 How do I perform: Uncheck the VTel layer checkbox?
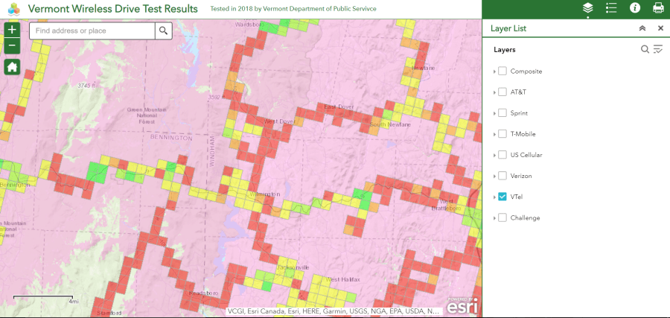[502, 197]
